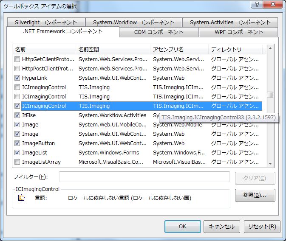Close the ツールボックス アイテムの選択 dialog
Screen dimensions: 286x241
(x=273, y=4)
